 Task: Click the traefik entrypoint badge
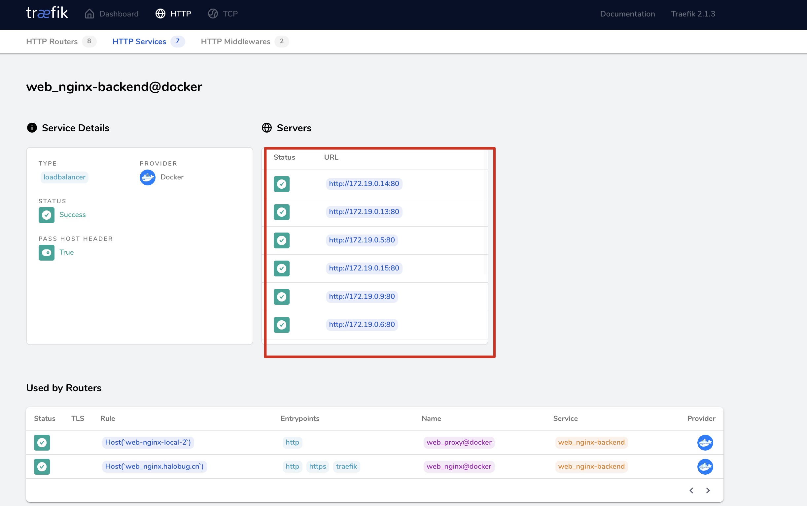(346, 466)
